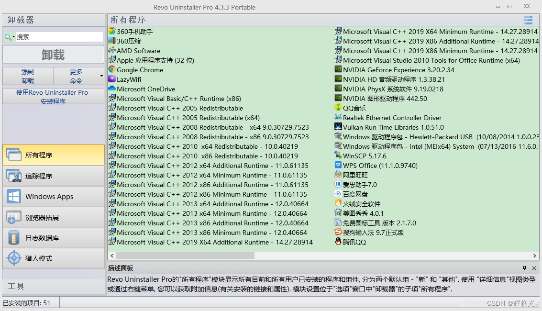The height and width of the screenshot is (311, 542).
Task: Click the 美图秀秀 4.0.1 icon
Action: pos(338,213)
